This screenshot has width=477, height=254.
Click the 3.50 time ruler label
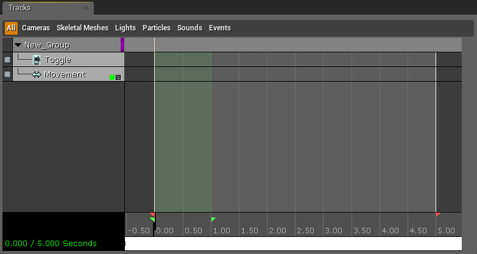coord(362,231)
